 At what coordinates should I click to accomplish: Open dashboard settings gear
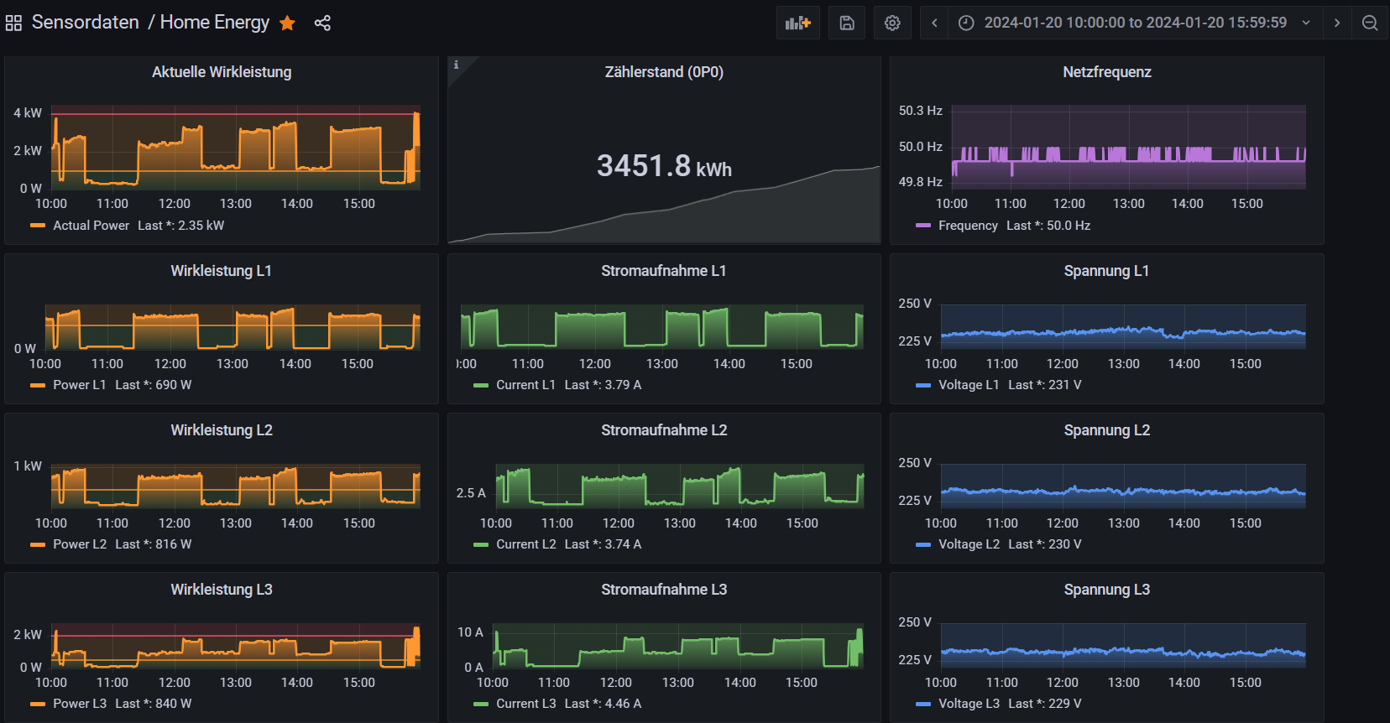892,23
